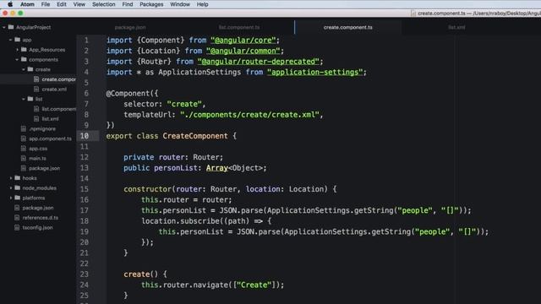Click the "@angular/common" import string

point(243,51)
